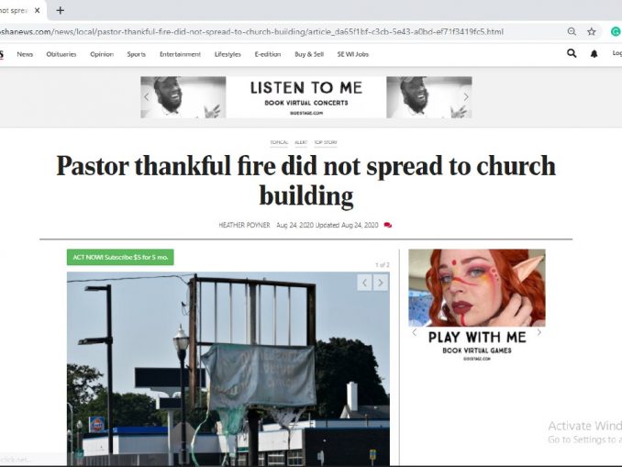
Task: Bookmark this page with the star icon
Action: (592, 31)
